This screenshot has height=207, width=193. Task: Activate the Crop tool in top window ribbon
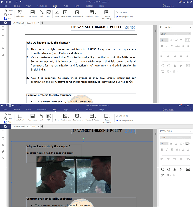[57, 14]
